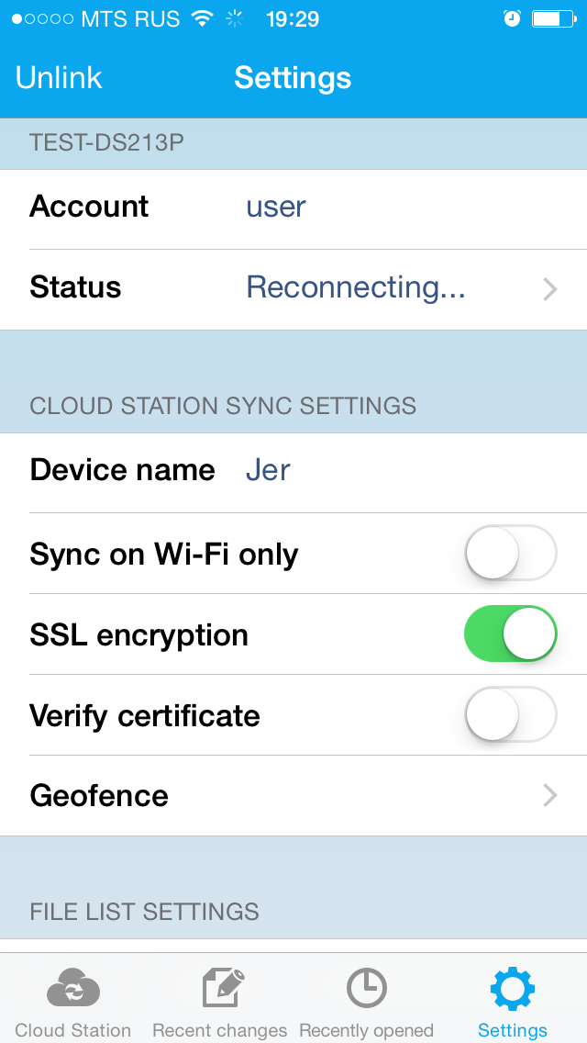Switch to Recently opened tab label
The height and width of the screenshot is (1043, 587).
(366, 1030)
